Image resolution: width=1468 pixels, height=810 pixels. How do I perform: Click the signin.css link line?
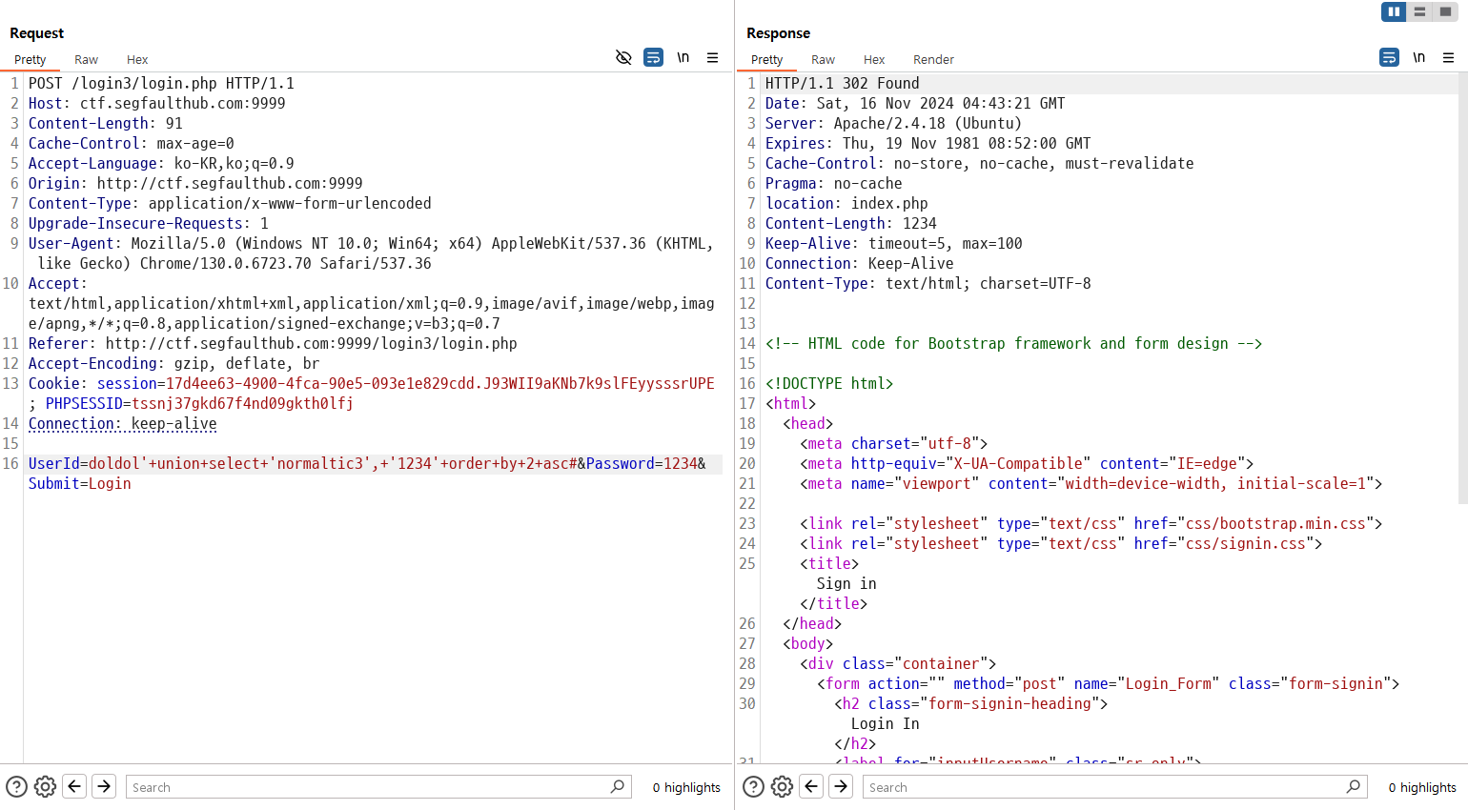point(1061,543)
